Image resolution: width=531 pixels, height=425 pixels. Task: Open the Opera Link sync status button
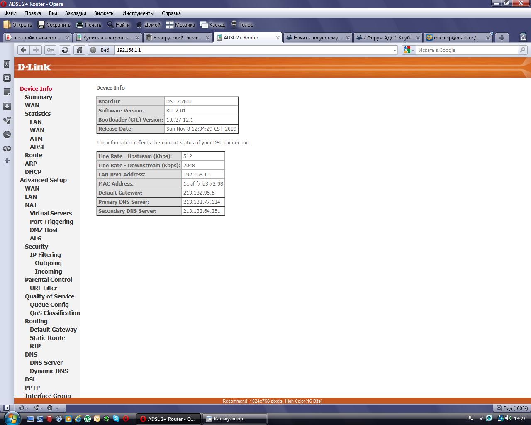(x=24, y=408)
